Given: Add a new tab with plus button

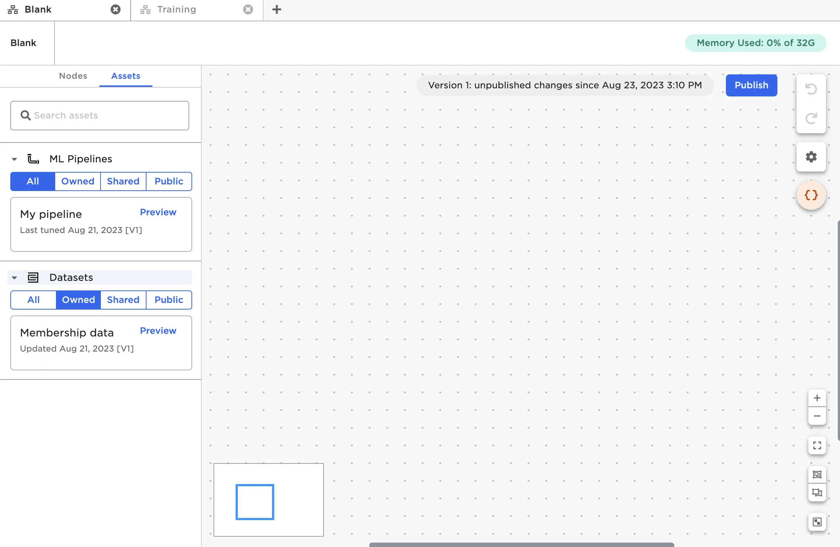Looking at the screenshot, I should [276, 10].
